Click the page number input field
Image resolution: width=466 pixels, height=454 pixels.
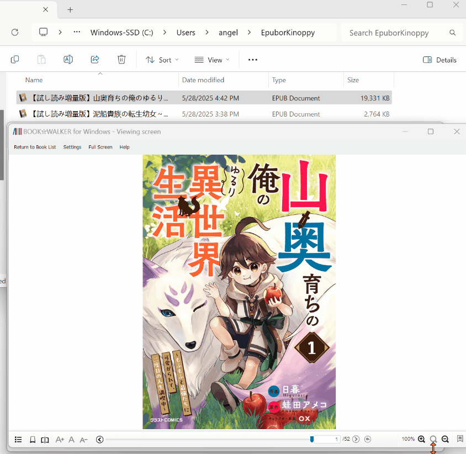tap(327, 439)
